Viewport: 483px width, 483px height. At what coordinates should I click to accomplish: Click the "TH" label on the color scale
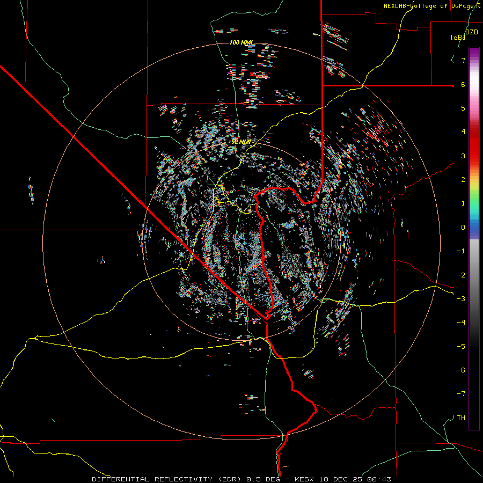[x=461, y=418]
